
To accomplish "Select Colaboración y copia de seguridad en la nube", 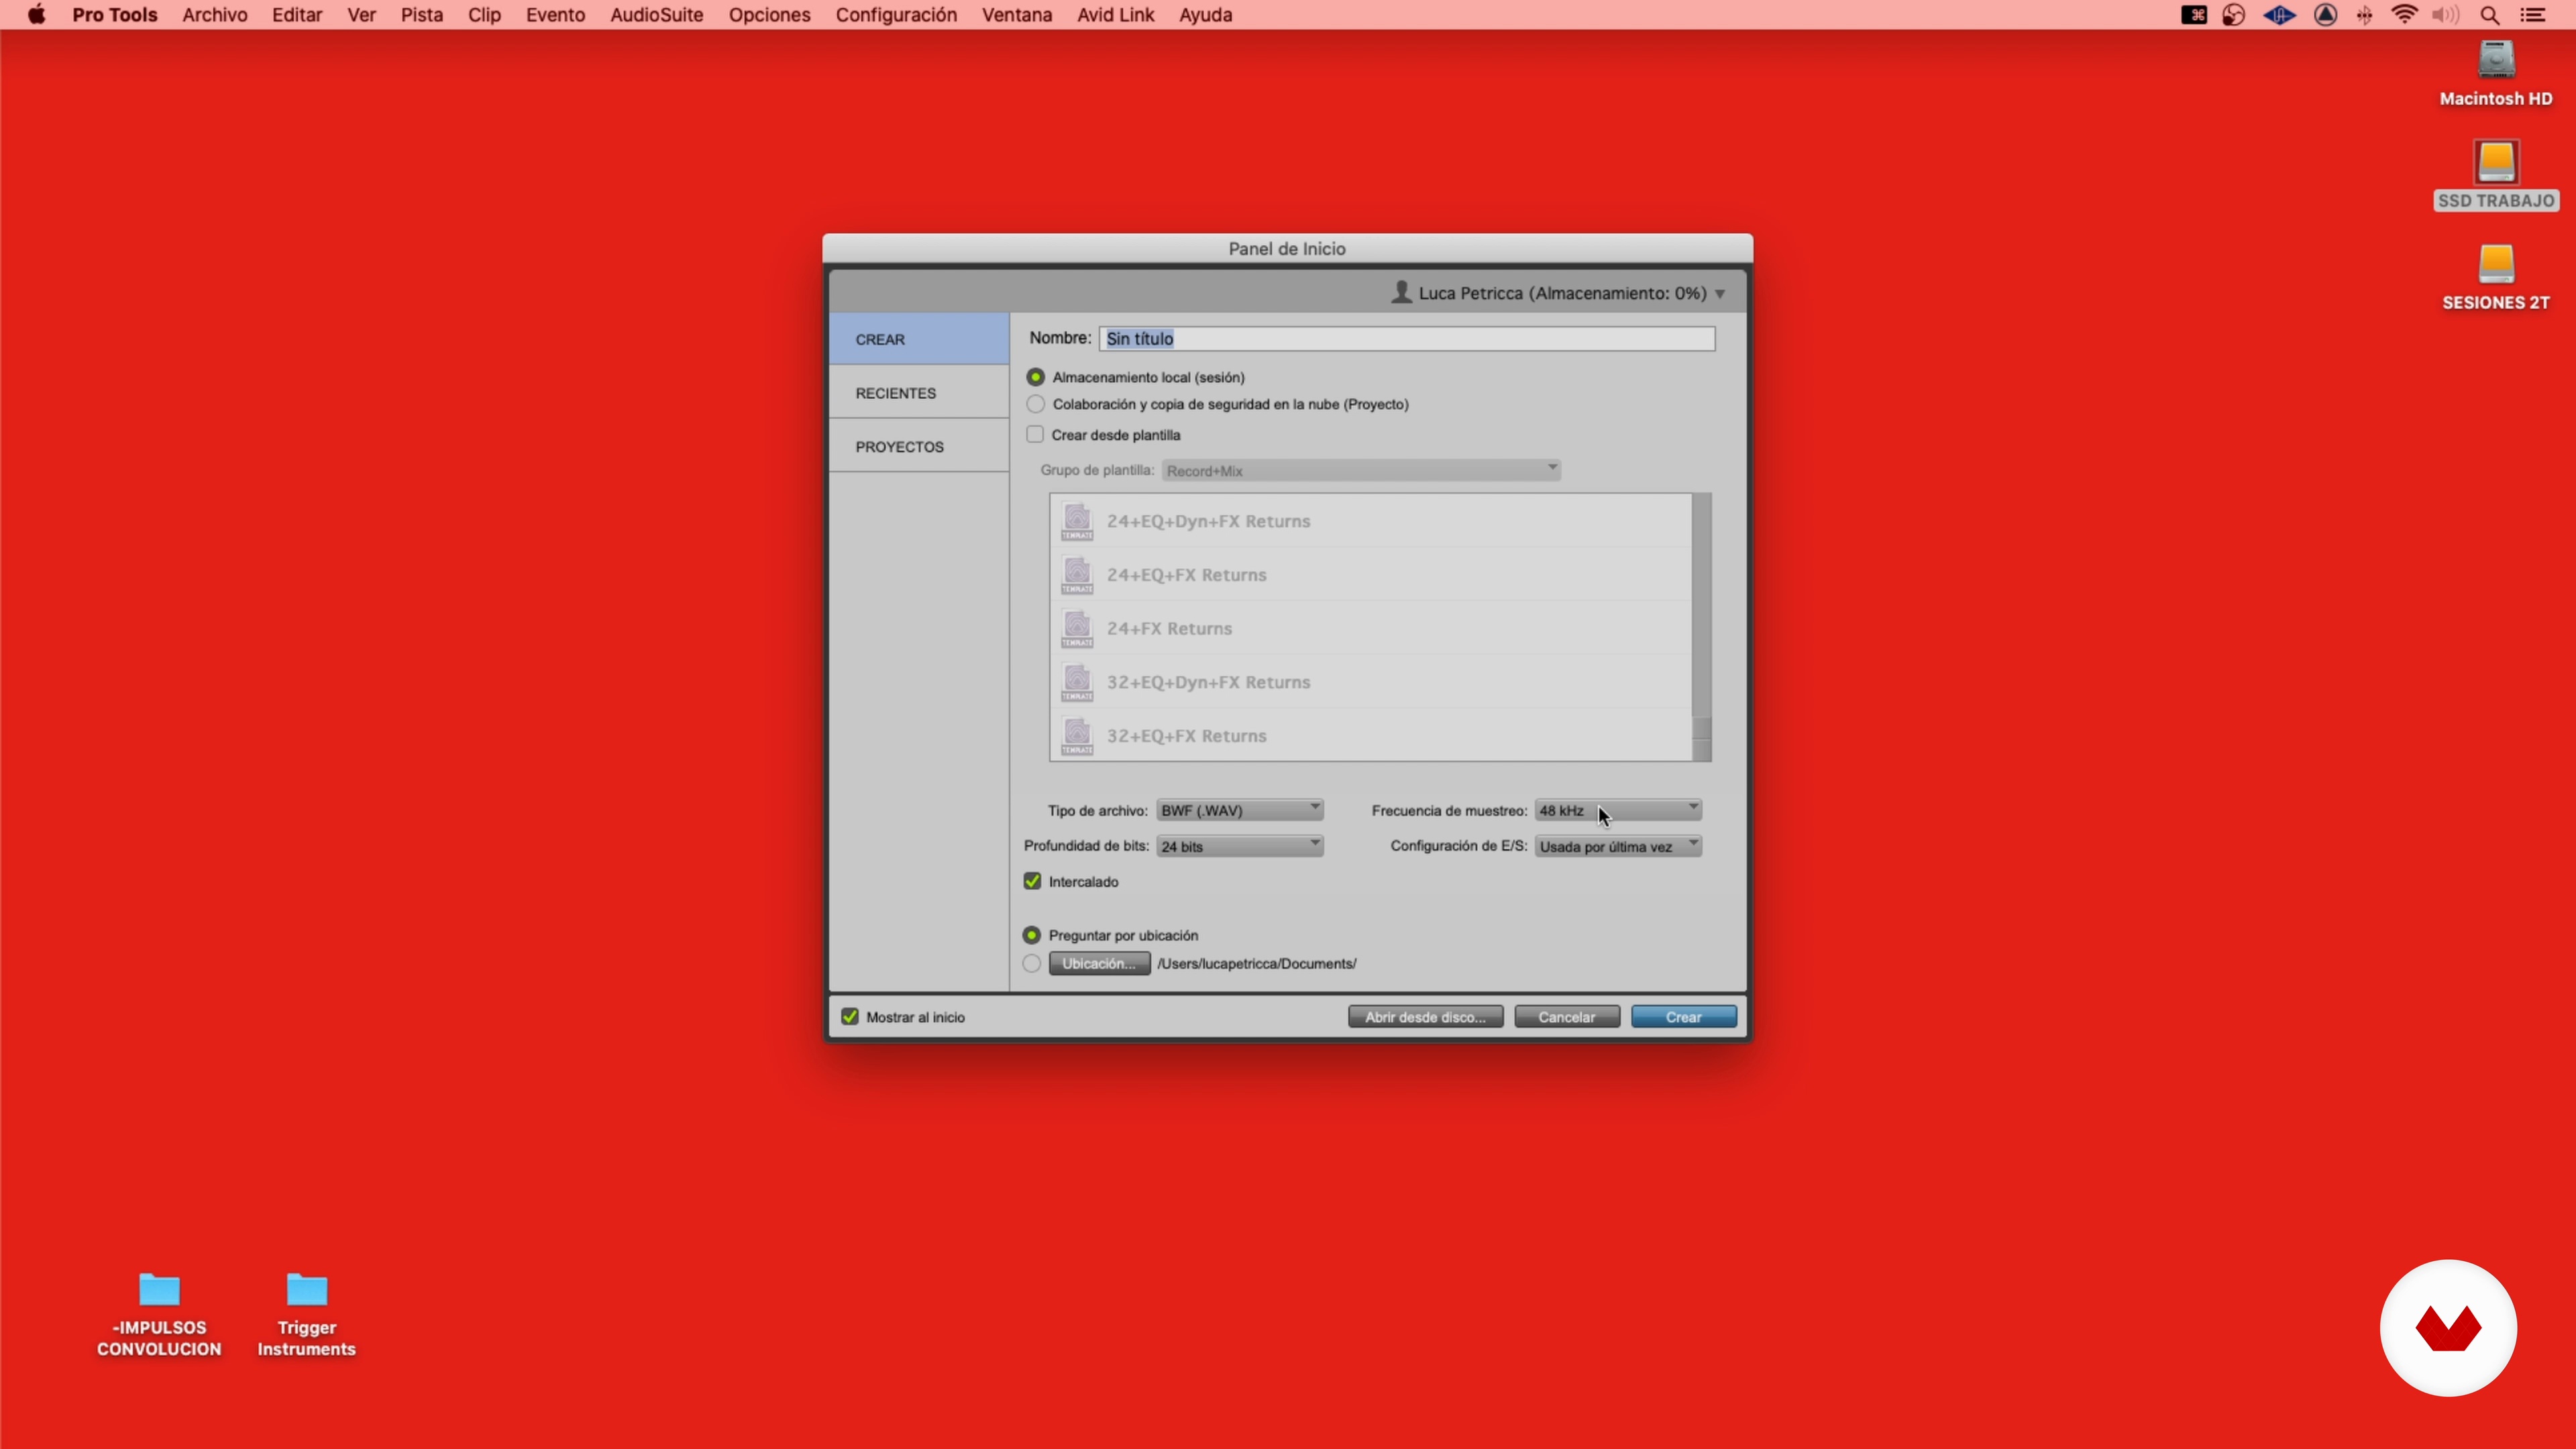I will point(1035,404).
